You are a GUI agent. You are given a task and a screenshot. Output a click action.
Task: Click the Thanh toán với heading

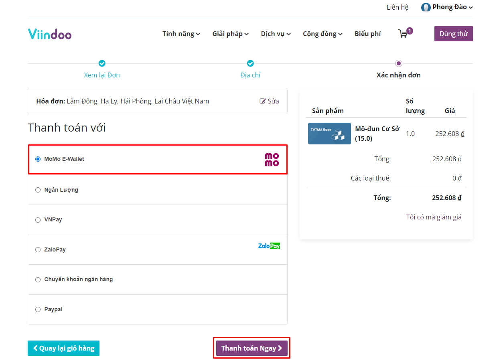click(x=67, y=128)
